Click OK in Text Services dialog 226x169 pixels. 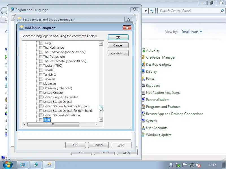coord(75,145)
